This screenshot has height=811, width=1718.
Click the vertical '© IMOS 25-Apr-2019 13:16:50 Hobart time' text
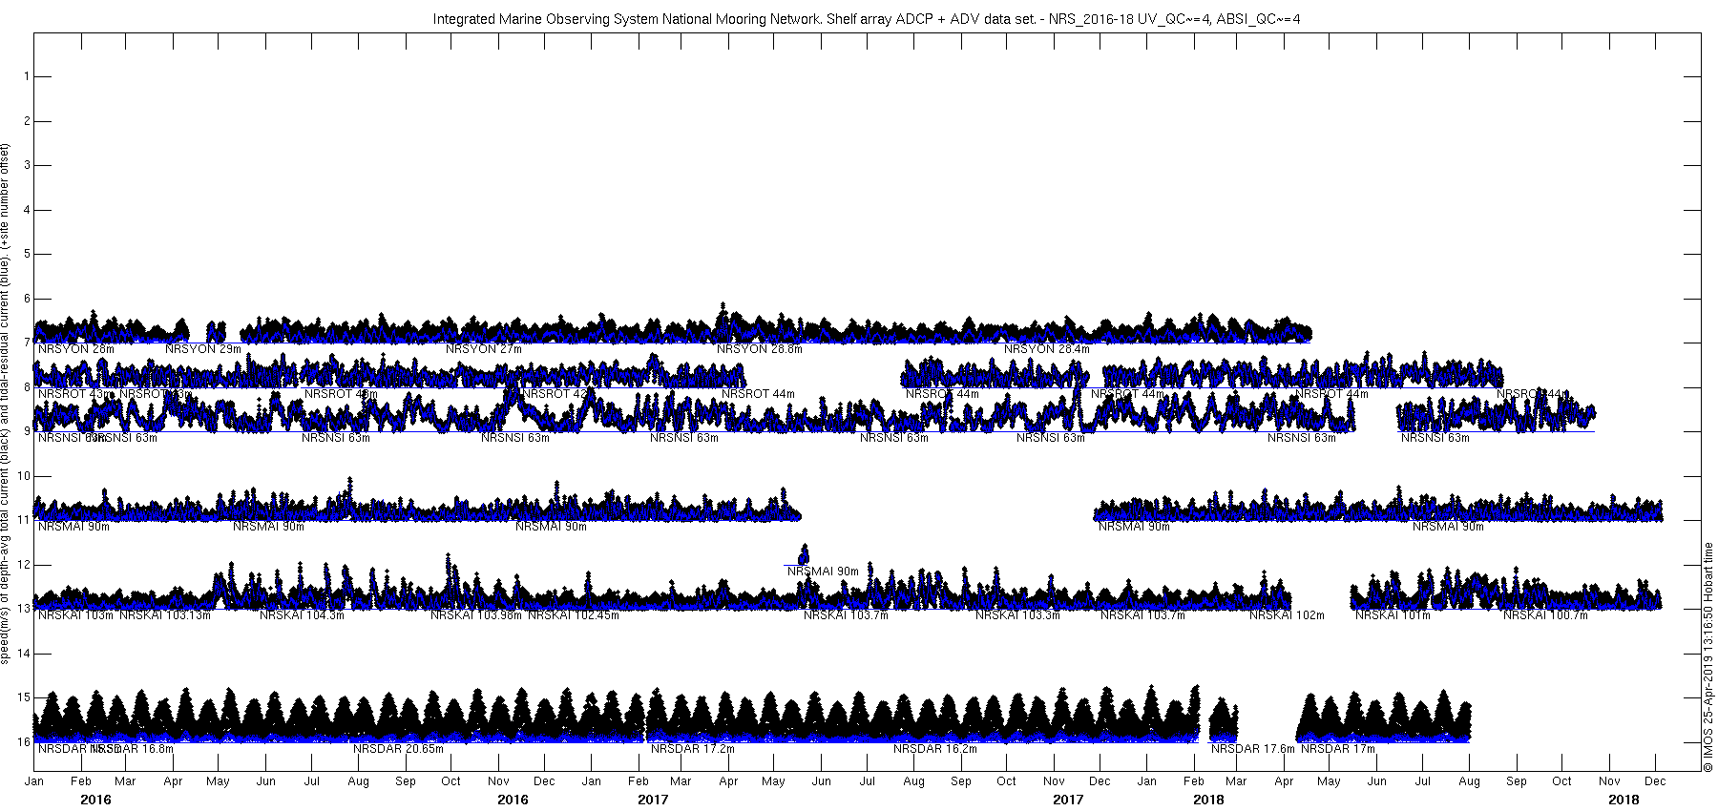pos(1708,656)
